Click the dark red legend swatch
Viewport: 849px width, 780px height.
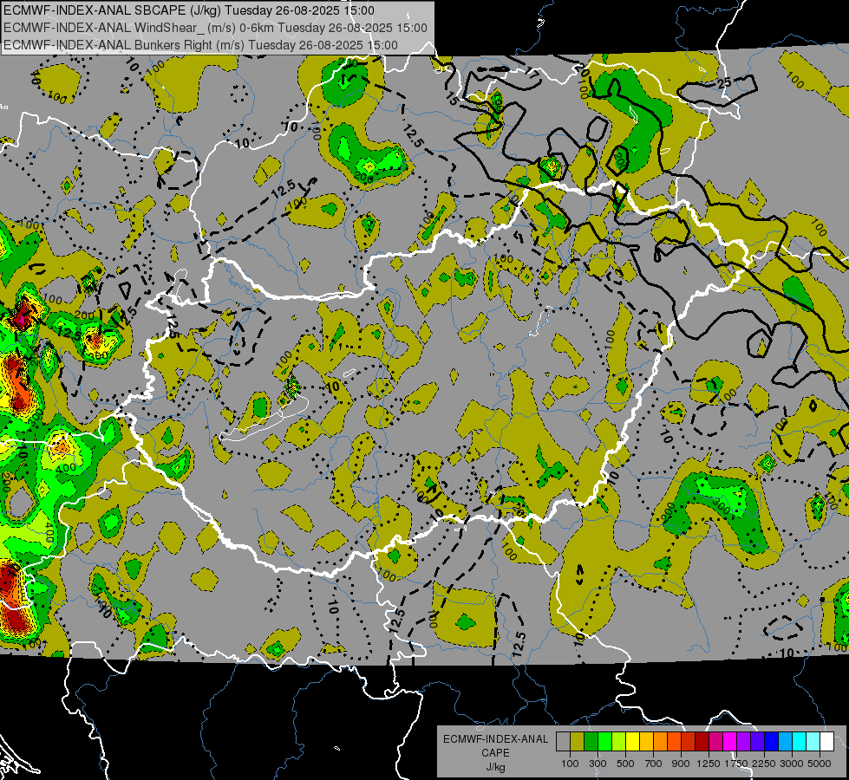pyautogui.click(x=702, y=742)
